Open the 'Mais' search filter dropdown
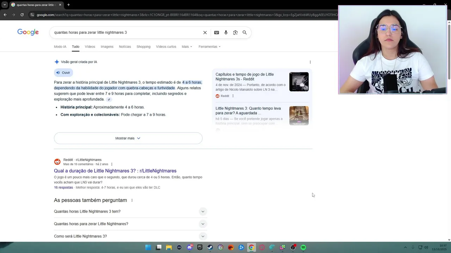Viewport: 451px width, 253px height. (x=187, y=47)
